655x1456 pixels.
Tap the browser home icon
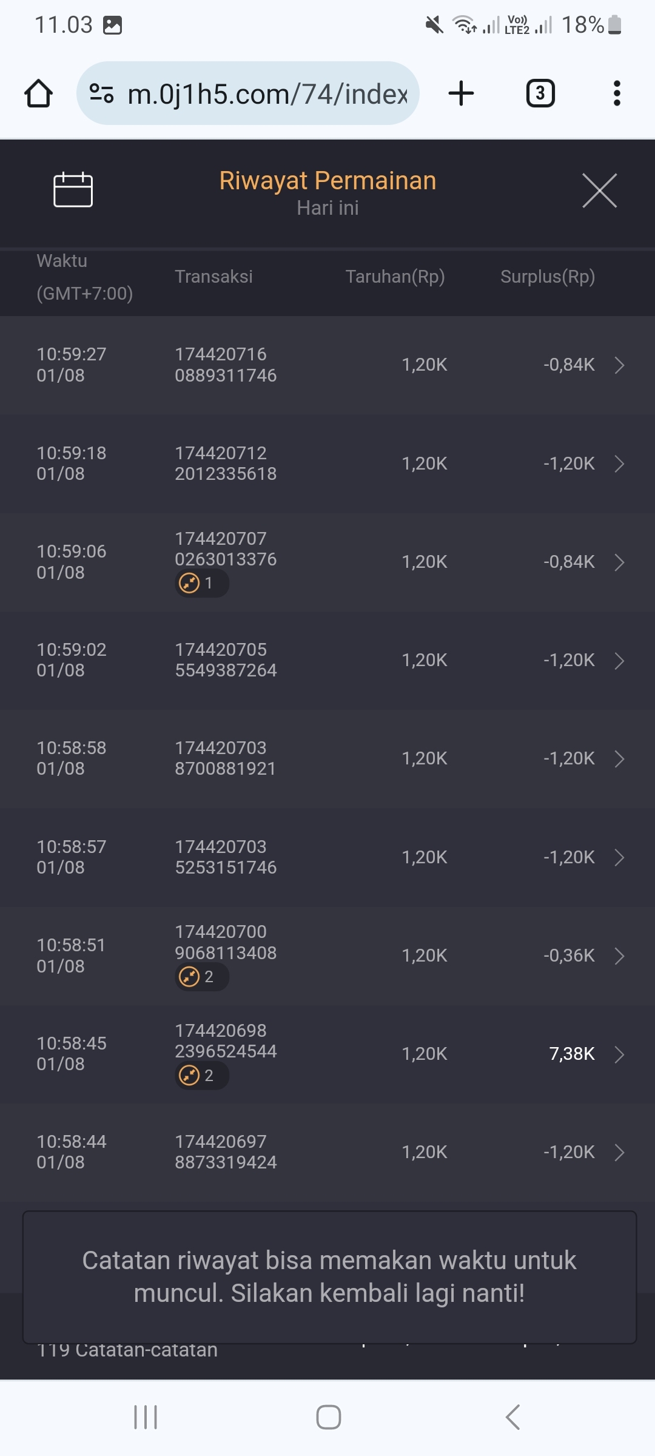[x=38, y=94]
